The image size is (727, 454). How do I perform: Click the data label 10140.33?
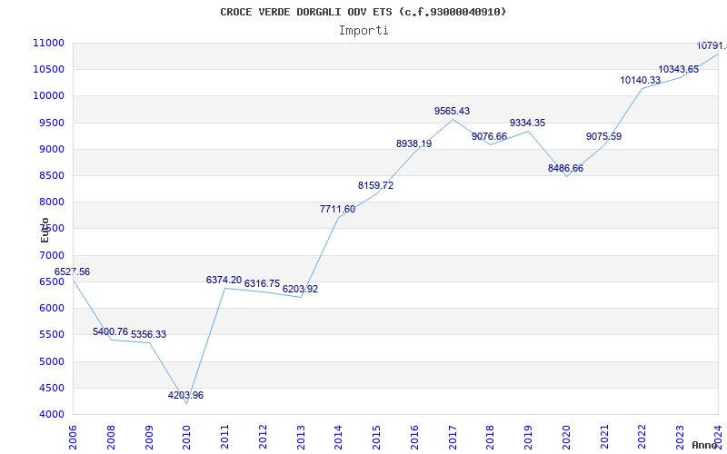(641, 81)
